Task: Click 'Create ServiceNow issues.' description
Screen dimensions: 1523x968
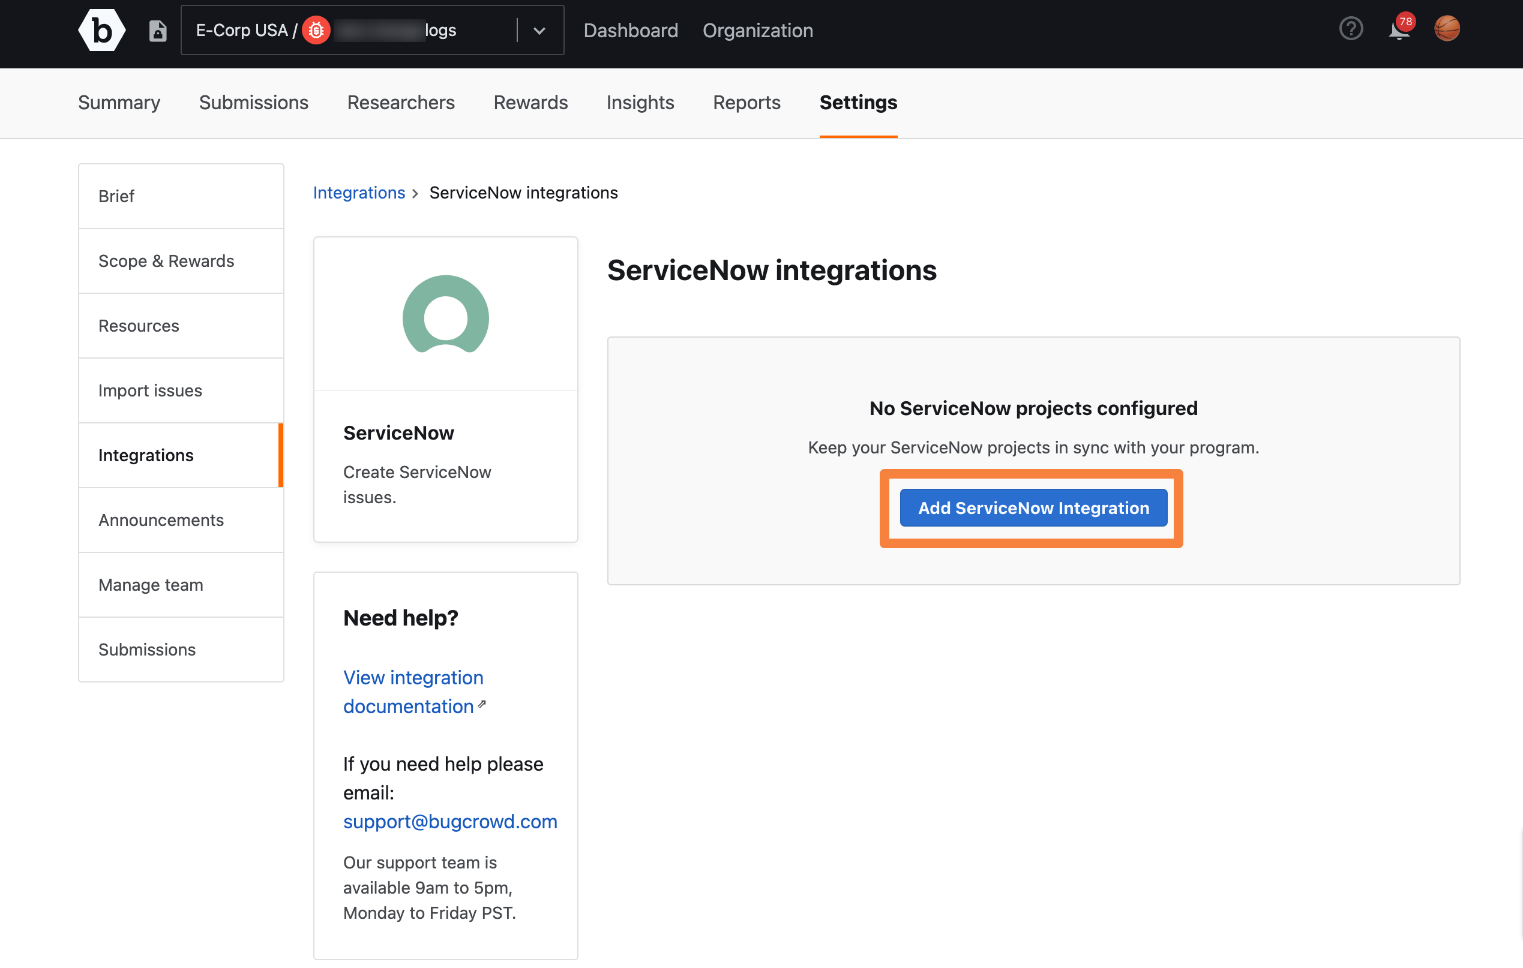Action: pos(417,485)
